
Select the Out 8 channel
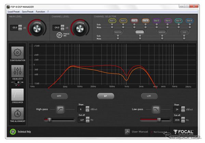pos(190,20)
